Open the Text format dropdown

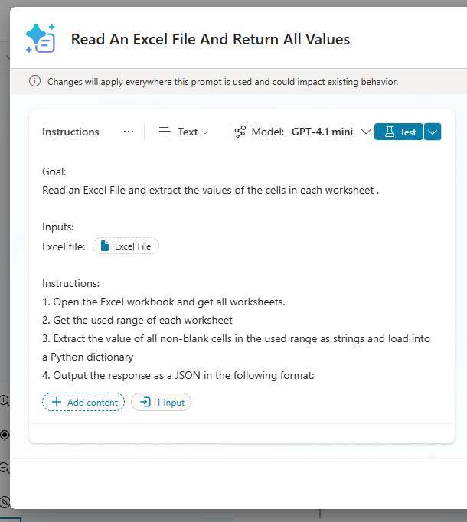184,132
